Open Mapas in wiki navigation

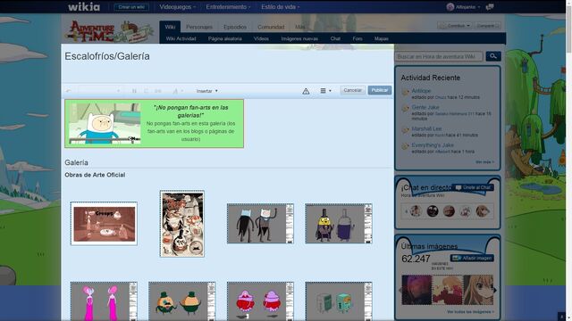click(x=382, y=38)
